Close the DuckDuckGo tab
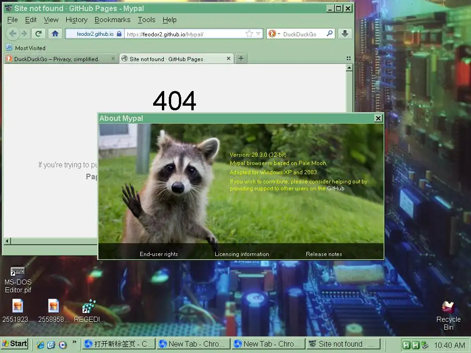This screenshot has width=471, height=353. pos(113,58)
